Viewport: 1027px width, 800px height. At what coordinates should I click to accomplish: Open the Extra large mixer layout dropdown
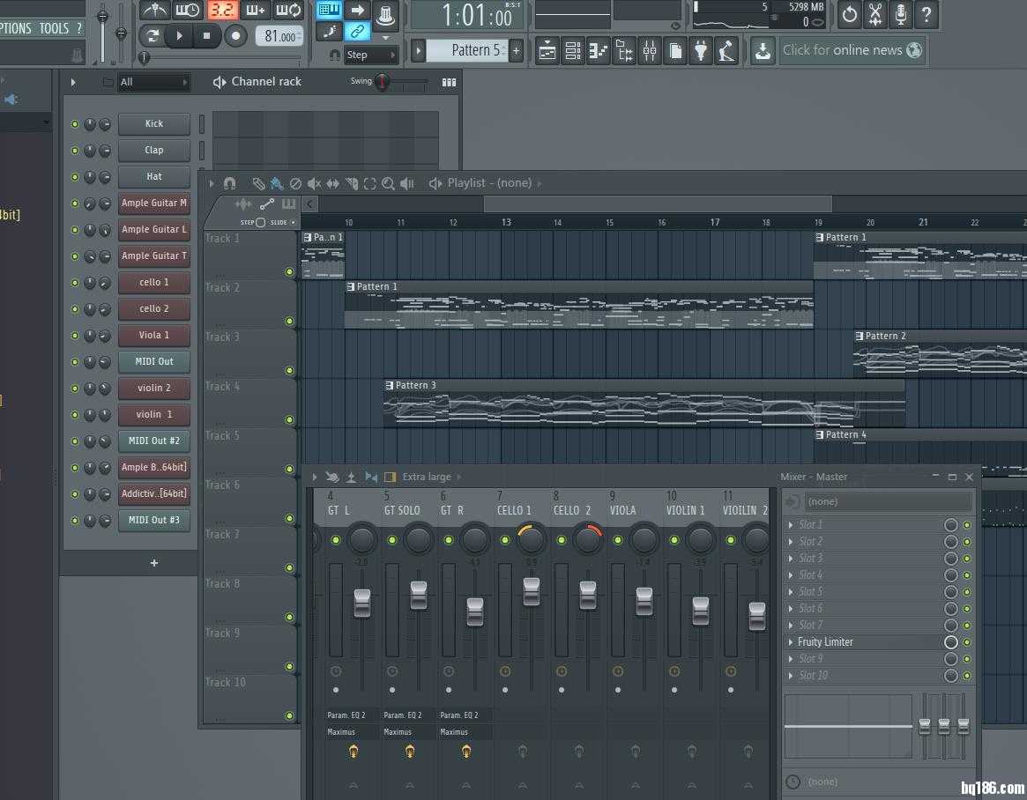(427, 477)
